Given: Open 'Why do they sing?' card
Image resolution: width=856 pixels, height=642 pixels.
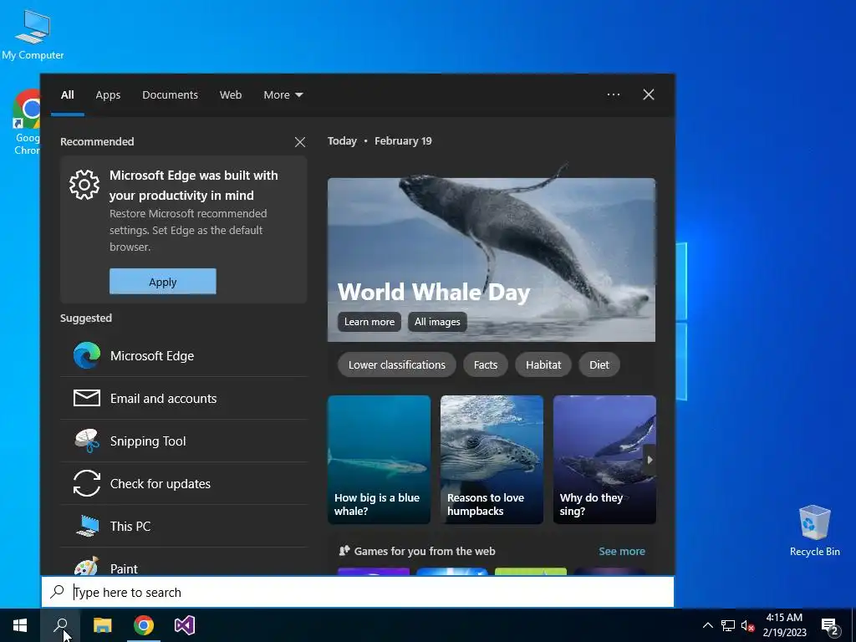Looking at the screenshot, I should click(x=604, y=460).
